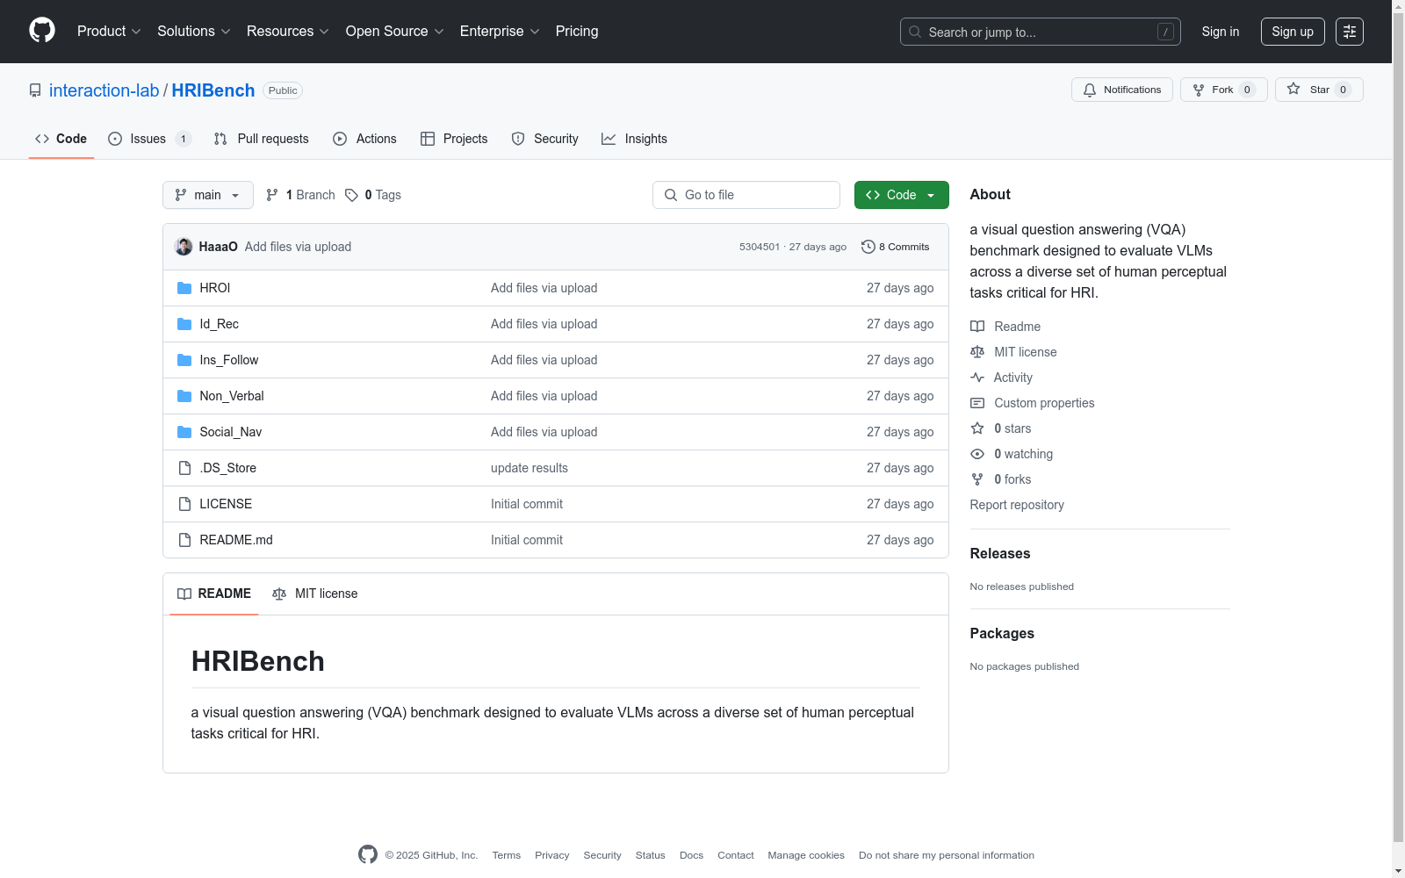
Task: Click the page vertical scrollbar
Action: pyautogui.click(x=1398, y=439)
